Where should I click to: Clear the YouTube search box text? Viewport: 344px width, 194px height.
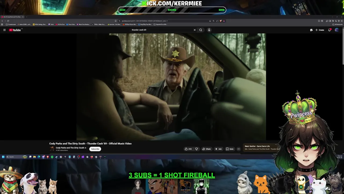coord(195,30)
